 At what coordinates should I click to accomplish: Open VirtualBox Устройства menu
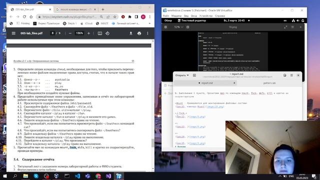coord(206,15)
